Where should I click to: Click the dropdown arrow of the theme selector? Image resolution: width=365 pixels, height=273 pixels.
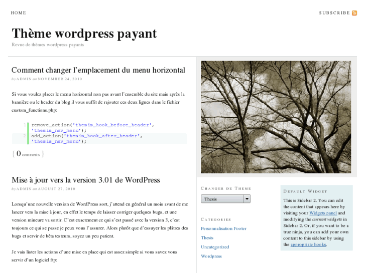247,199
